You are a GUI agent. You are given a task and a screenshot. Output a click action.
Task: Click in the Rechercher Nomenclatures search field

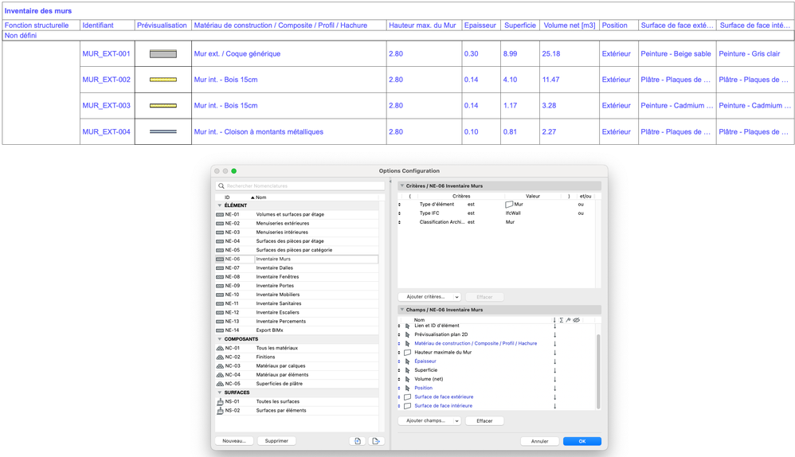(300, 186)
